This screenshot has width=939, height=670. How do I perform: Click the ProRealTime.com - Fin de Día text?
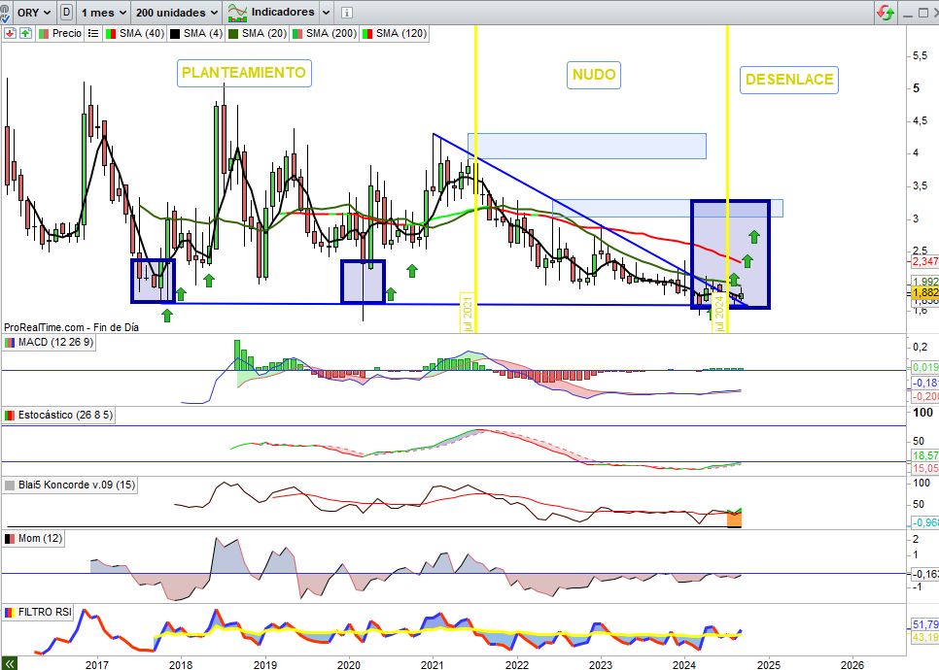(x=71, y=327)
